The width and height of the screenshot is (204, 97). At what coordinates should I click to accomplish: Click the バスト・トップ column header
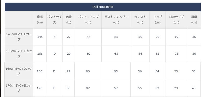click(88, 20)
